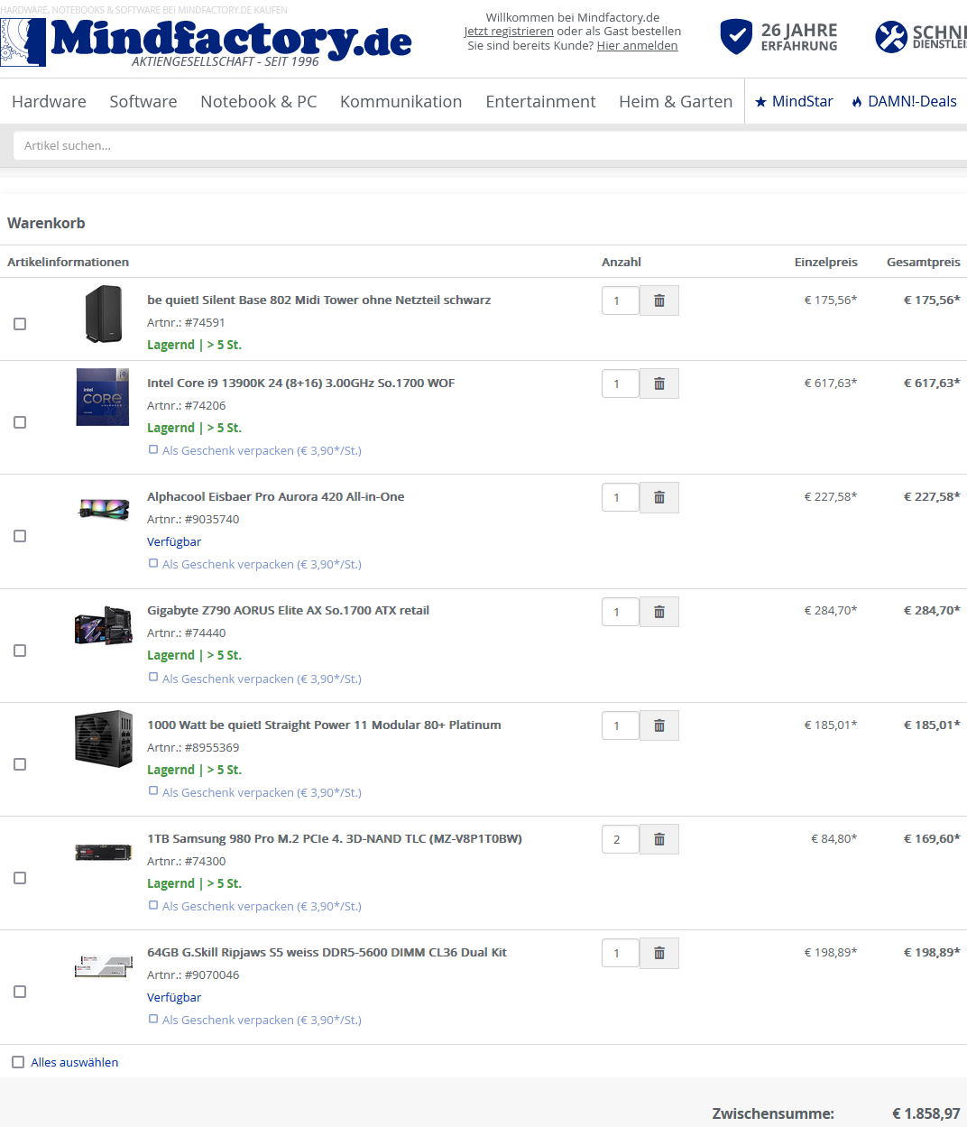The width and height of the screenshot is (967, 1127).
Task: Open 1TB Samsung 980 Pro product page
Action: [x=335, y=838]
